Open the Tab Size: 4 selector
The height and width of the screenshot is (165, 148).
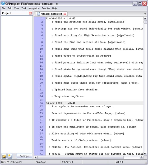tap(67, 162)
